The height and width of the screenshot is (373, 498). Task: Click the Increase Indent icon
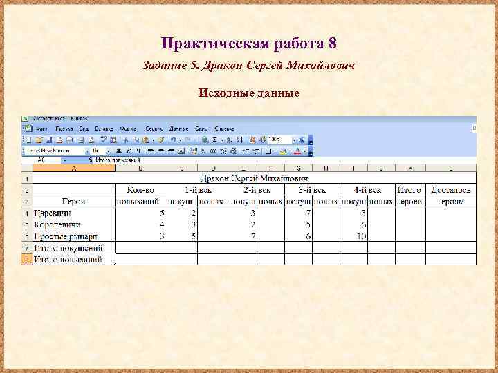(256, 151)
